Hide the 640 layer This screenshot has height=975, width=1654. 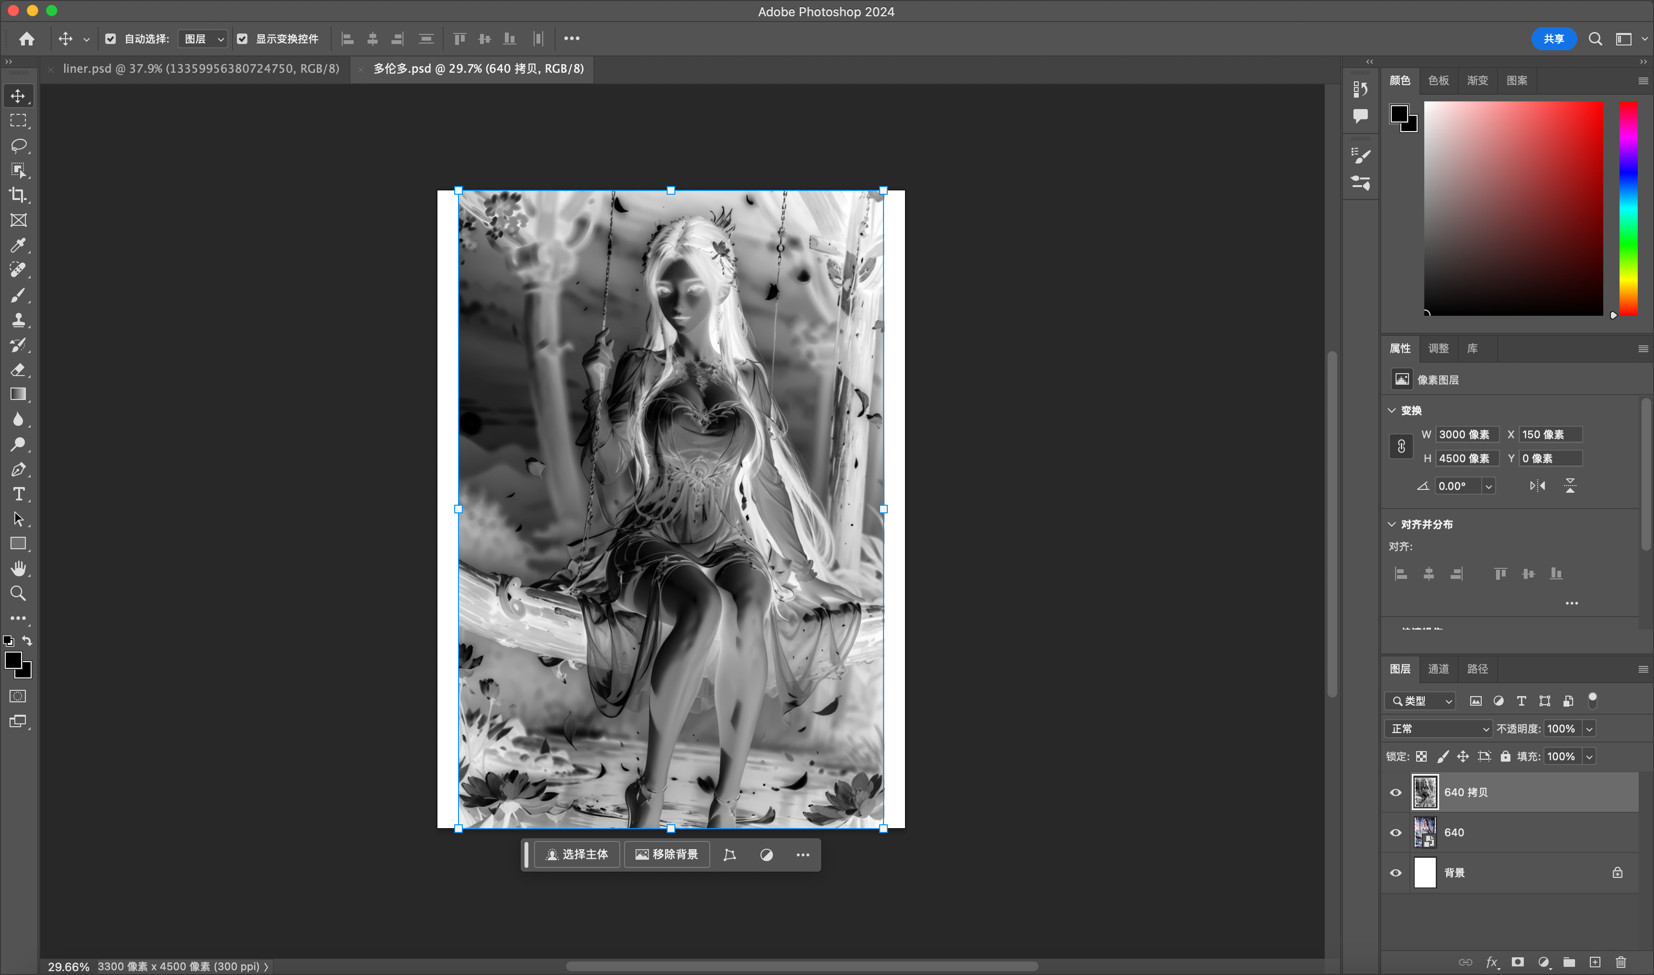pyautogui.click(x=1396, y=832)
